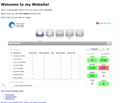Image resolution: width=138 pixels, height=103 pixels.
Task: Click the Call Queue column header
Action: pos(17,53)
